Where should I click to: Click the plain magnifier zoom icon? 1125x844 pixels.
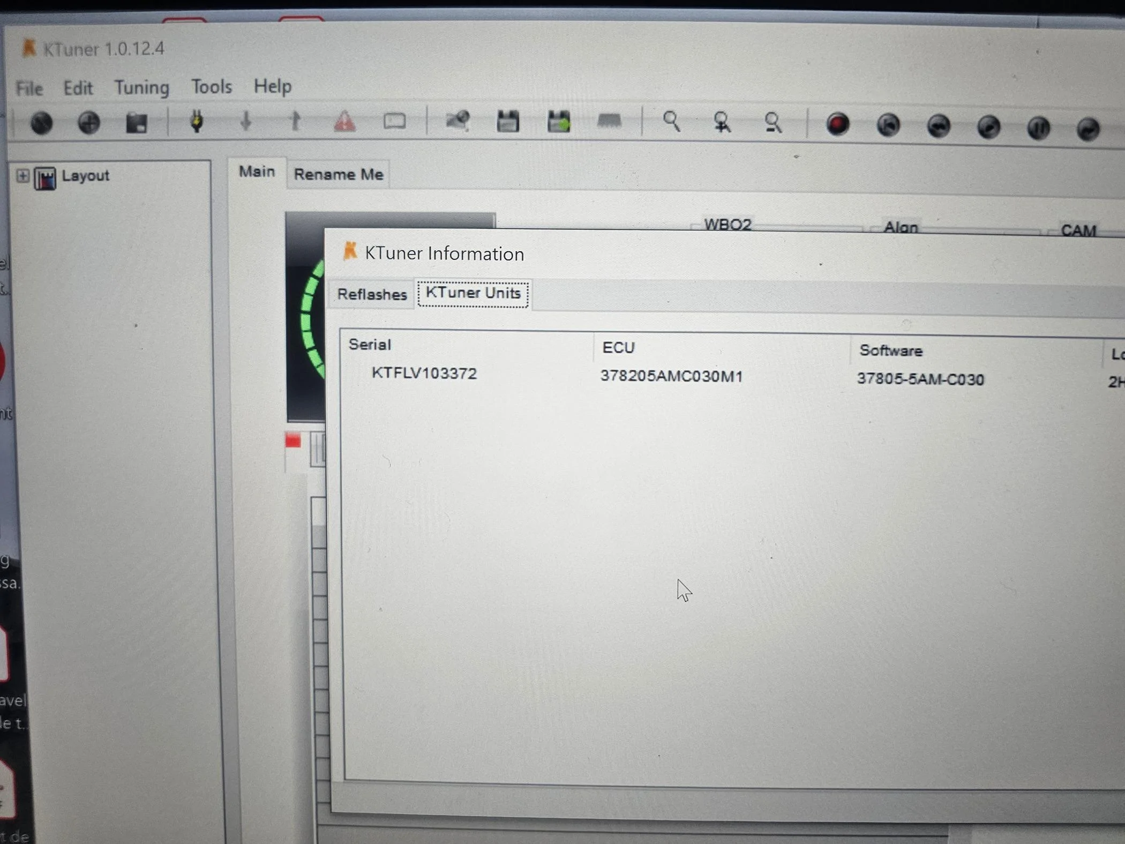point(671,122)
